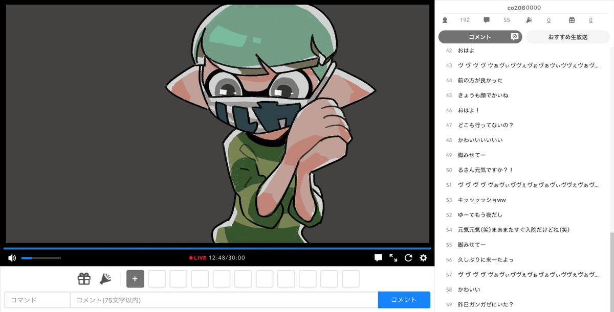Click the comment count 55
Screen dimensions: 614x312
point(507,20)
